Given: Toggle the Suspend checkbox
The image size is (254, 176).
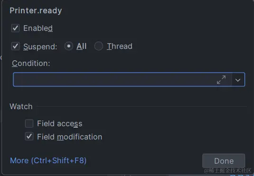Looking at the screenshot, I should tap(15, 46).
